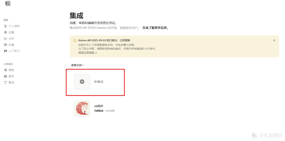Click the 通用 section label
The width and height of the screenshot is (285, 141).
6,20
